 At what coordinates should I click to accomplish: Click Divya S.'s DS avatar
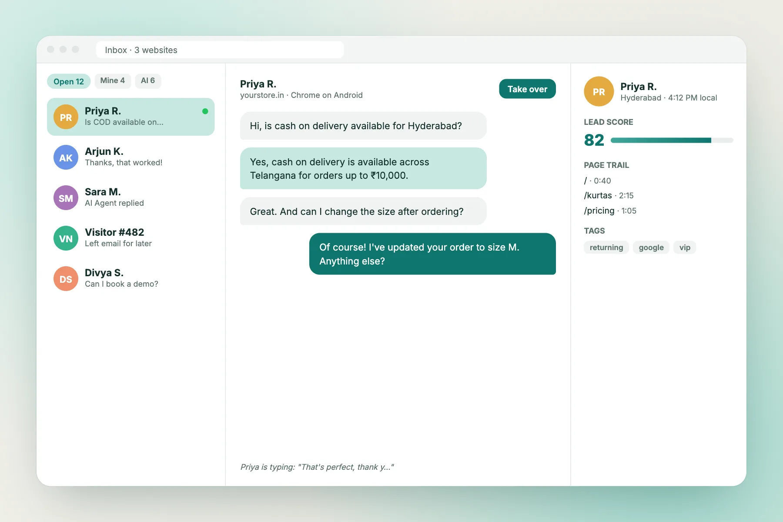[x=66, y=279]
